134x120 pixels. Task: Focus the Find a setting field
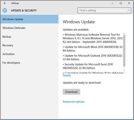pyautogui.click(x=104, y=10)
